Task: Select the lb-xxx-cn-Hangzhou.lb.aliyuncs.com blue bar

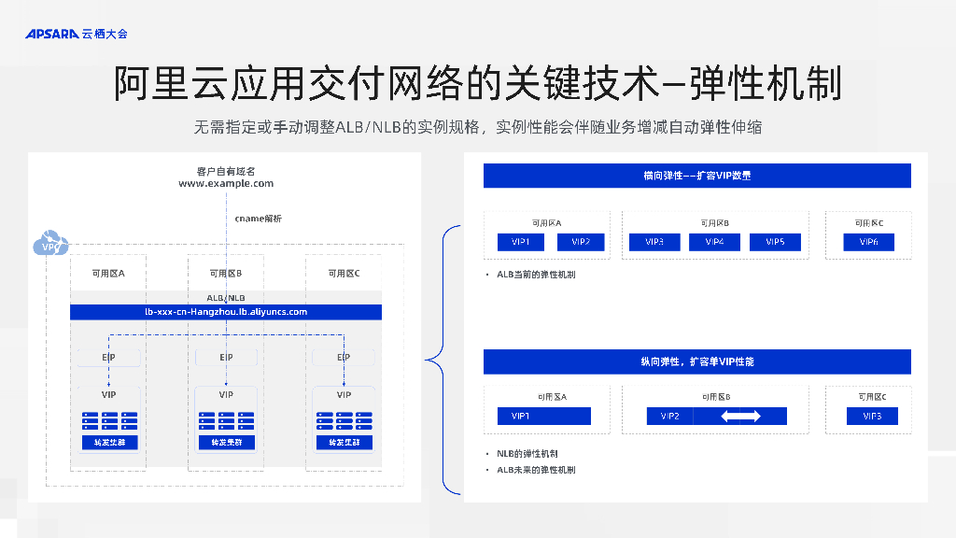Action: [226, 312]
